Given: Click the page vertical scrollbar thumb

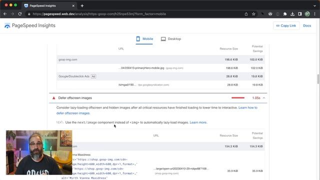Looking at the screenshot, I should click(x=318, y=79).
